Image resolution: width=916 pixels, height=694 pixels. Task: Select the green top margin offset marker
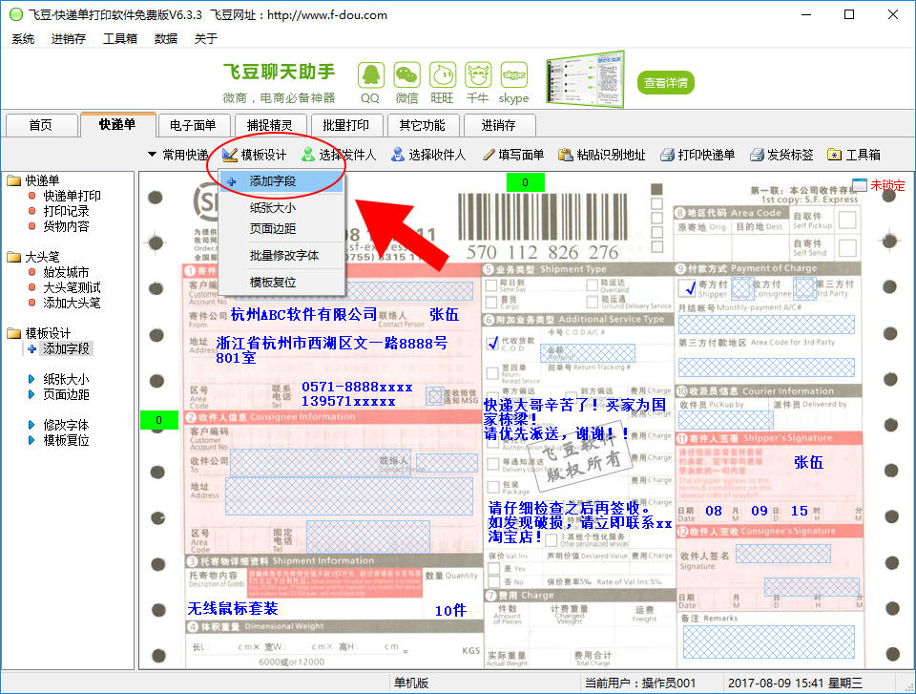(525, 182)
